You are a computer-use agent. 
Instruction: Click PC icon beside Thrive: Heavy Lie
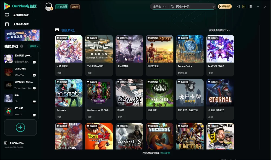pyautogui.click(x=34, y=88)
